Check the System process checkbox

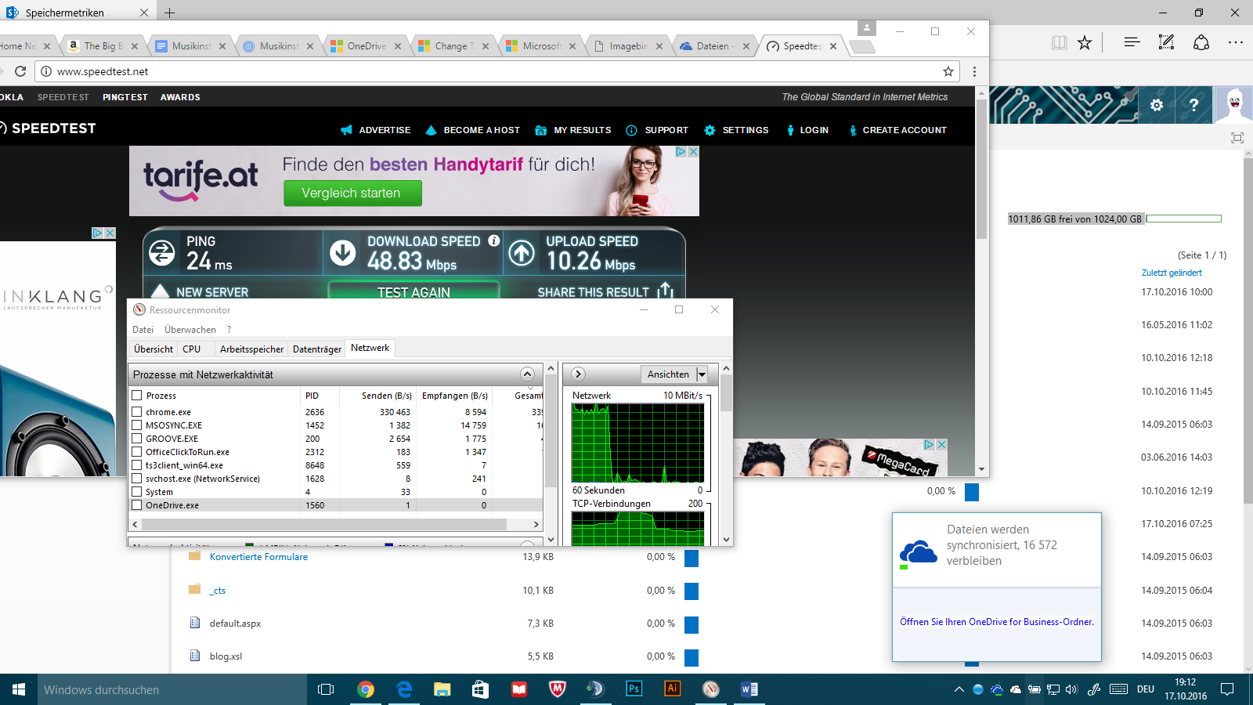click(137, 492)
